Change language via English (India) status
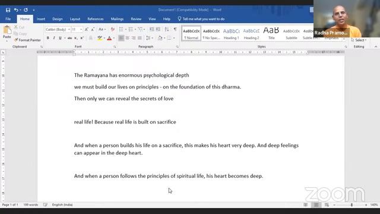 click(x=62, y=204)
